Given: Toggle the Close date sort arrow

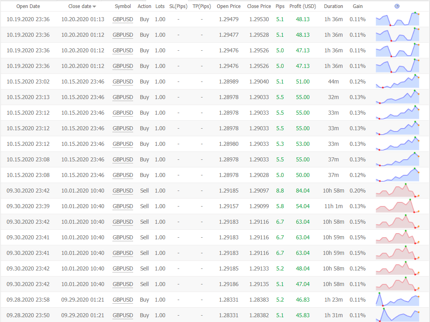Looking at the screenshot, I should click(94, 6).
